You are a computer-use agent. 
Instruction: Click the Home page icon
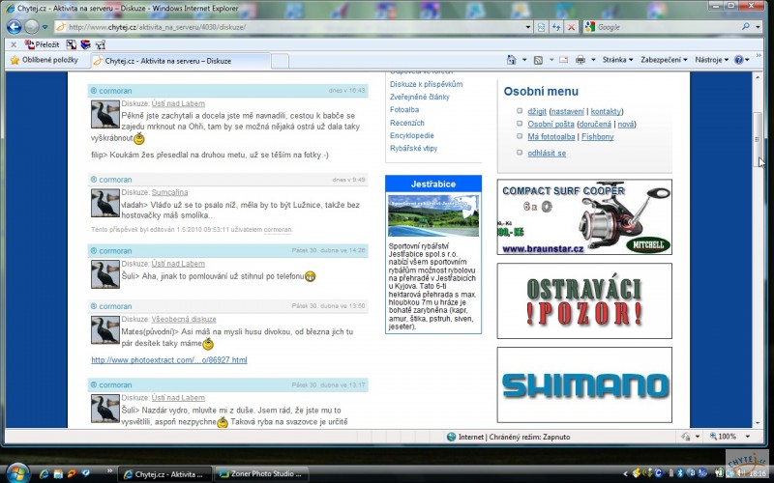point(512,60)
